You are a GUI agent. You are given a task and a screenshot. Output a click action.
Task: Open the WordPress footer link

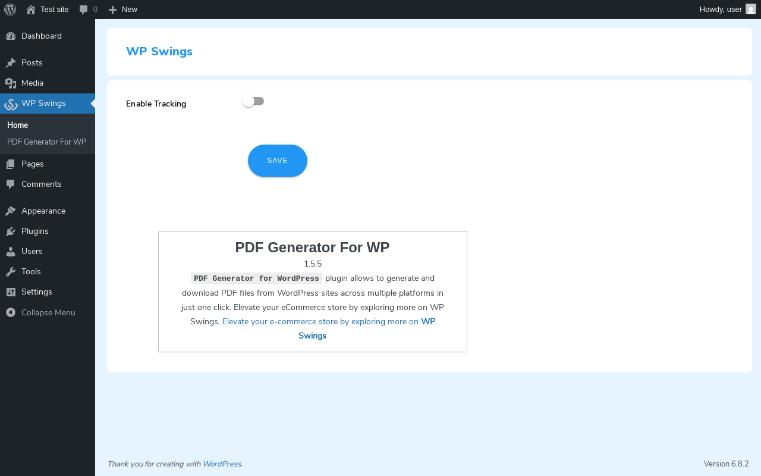click(x=222, y=464)
